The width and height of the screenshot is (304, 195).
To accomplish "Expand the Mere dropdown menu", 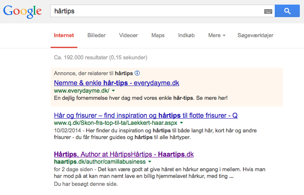I will tap(217, 35).
